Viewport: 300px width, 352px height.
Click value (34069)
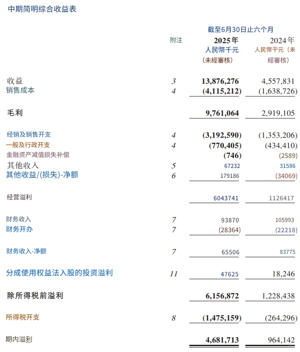[x=286, y=176]
